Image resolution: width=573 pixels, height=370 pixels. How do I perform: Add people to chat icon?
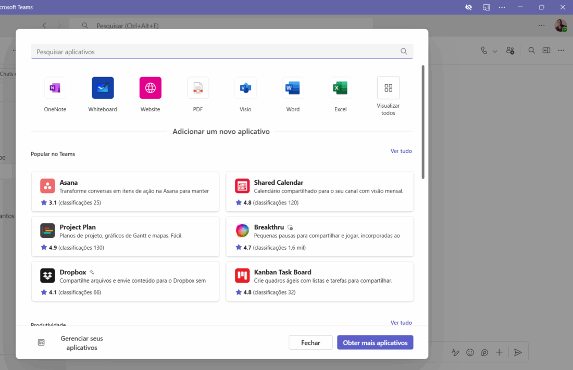point(510,50)
